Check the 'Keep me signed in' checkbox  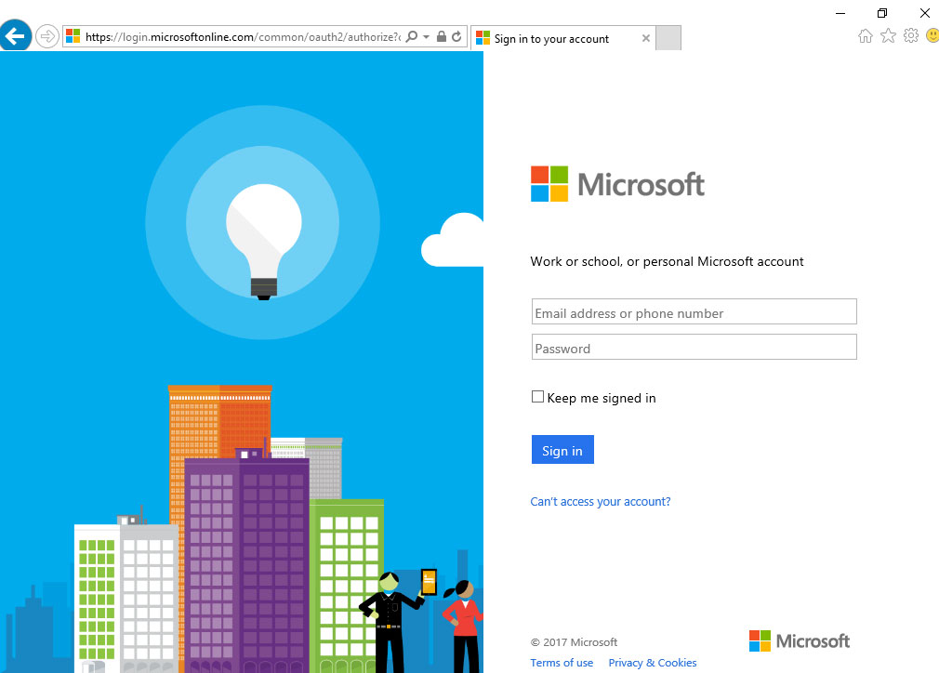pyautogui.click(x=537, y=397)
